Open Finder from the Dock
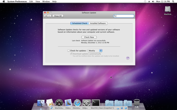The width and height of the screenshot is (177, 110). (x=41, y=103)
